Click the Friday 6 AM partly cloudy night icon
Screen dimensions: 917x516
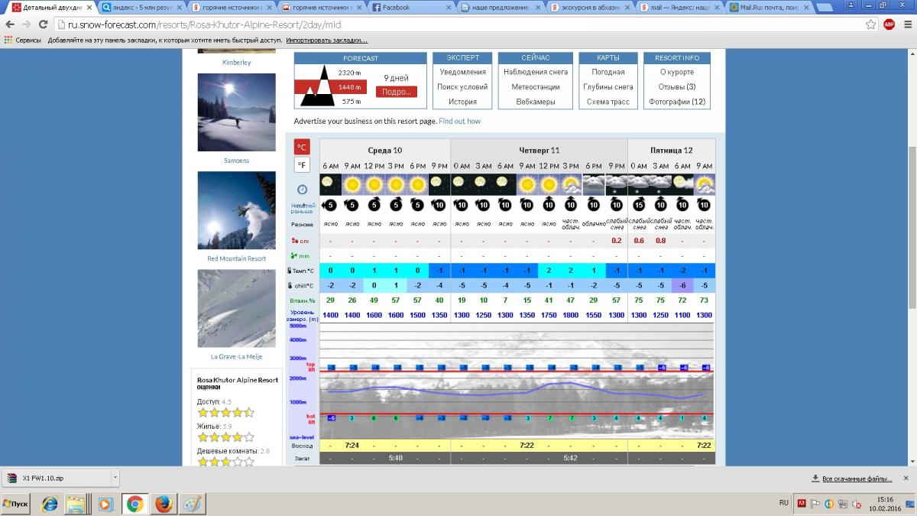click(x=682, y=184)
